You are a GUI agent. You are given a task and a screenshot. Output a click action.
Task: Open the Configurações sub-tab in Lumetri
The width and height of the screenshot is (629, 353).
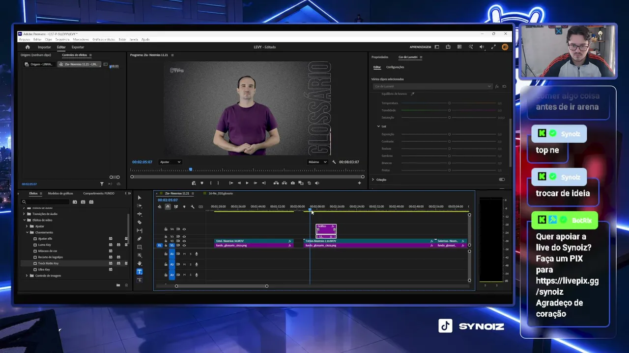pos(395,67)
